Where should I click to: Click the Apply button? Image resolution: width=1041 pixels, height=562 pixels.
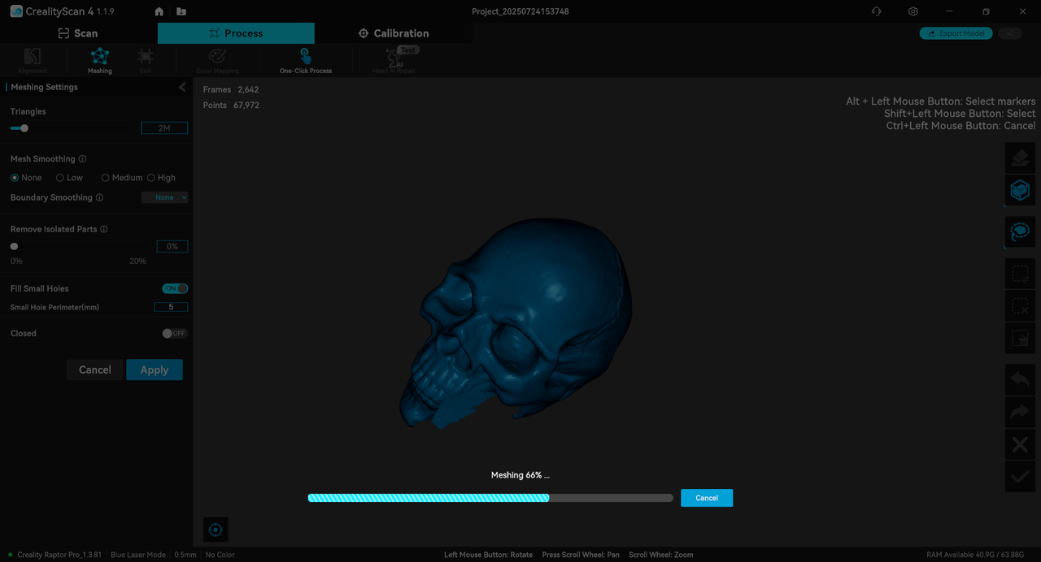point(155,370)
